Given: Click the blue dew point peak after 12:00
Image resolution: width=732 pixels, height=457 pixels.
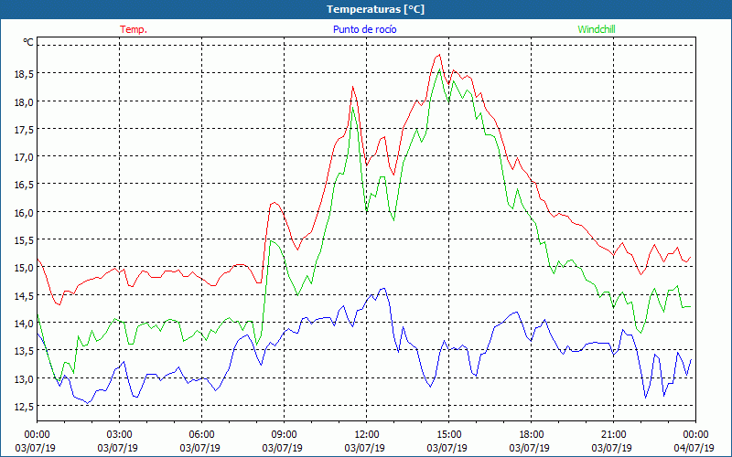Looking at the screenshot, I should coord(383,288).
